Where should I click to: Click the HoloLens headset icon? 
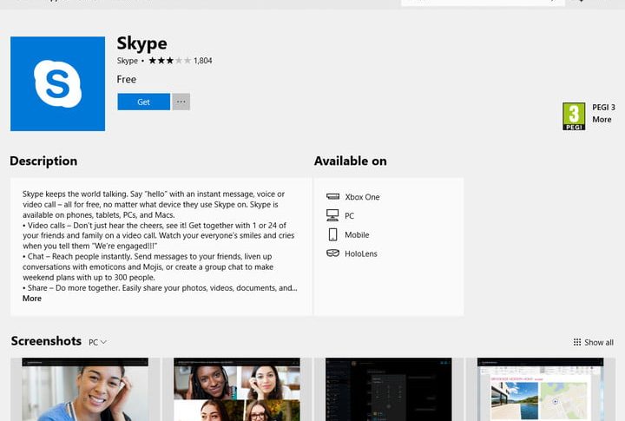pos(332,253)
